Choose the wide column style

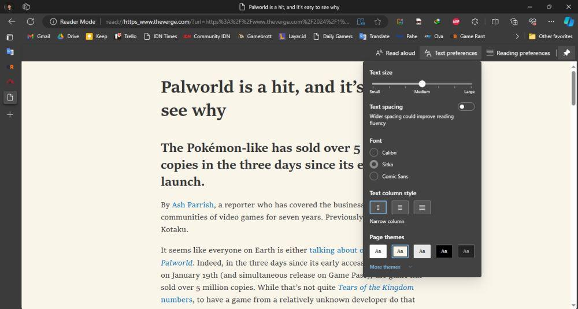coord(422,207)
